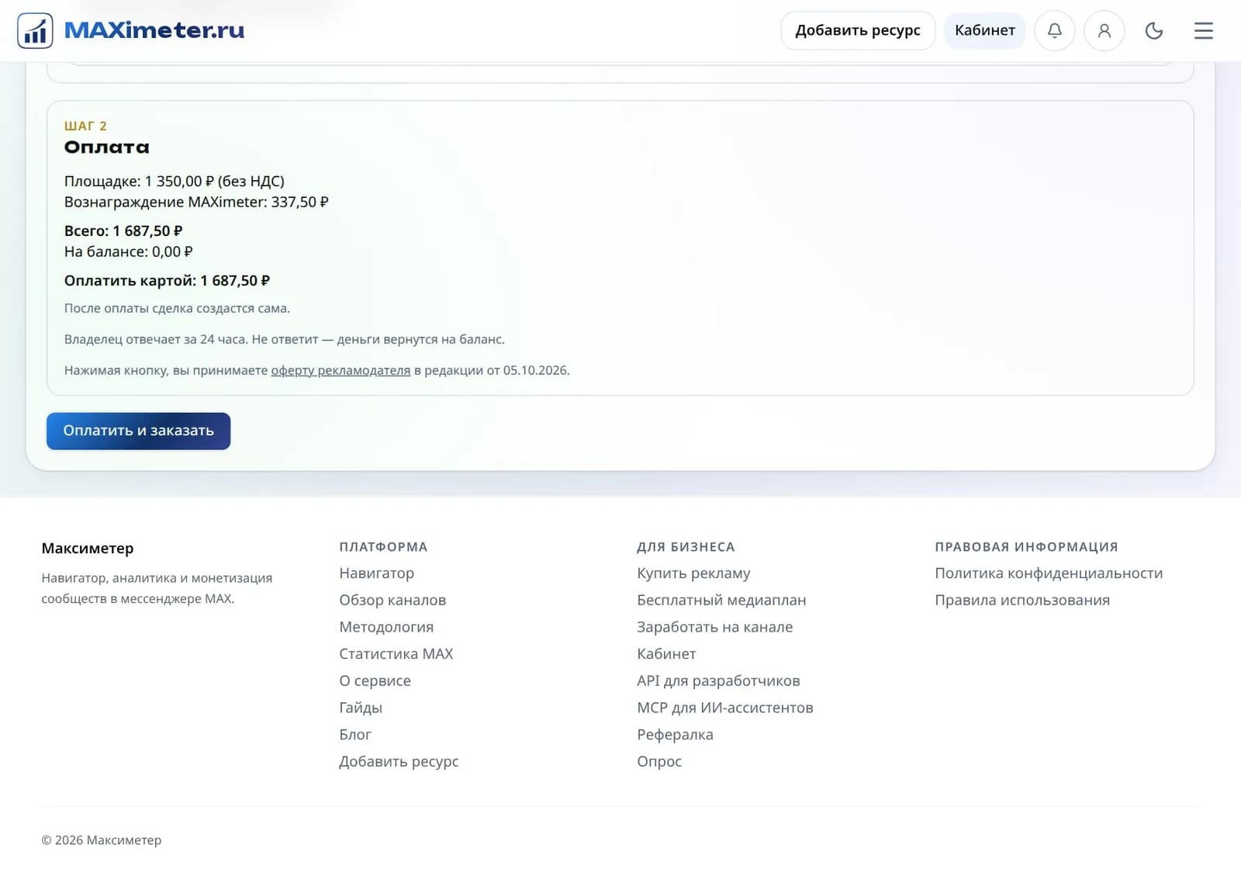Open notifications bell icon
Image resolution: width=1241 pixels, height=890 pixels.
tap(1055, 31)
